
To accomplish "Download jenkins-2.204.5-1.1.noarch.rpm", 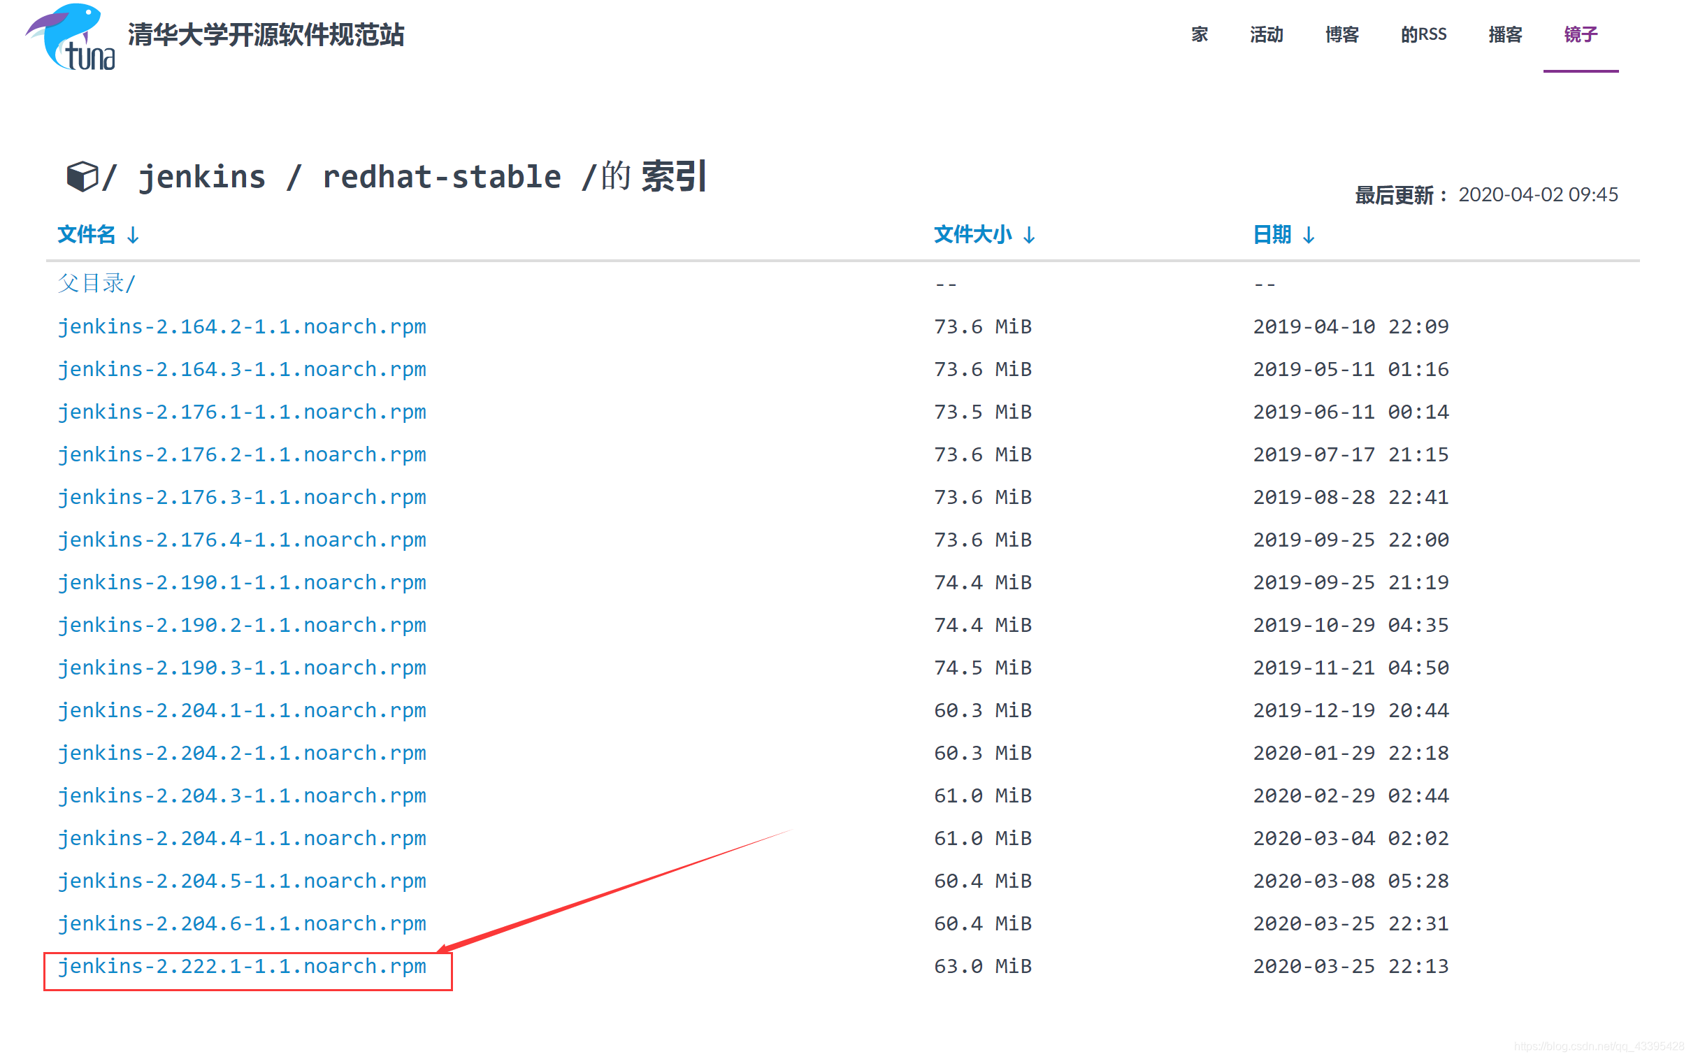I will pos(242,881).
